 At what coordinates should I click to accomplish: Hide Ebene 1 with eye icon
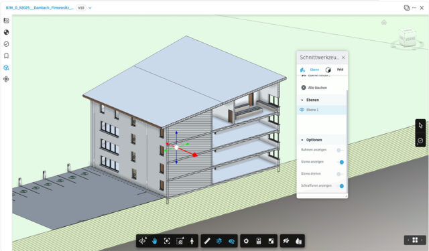point(302,110)
